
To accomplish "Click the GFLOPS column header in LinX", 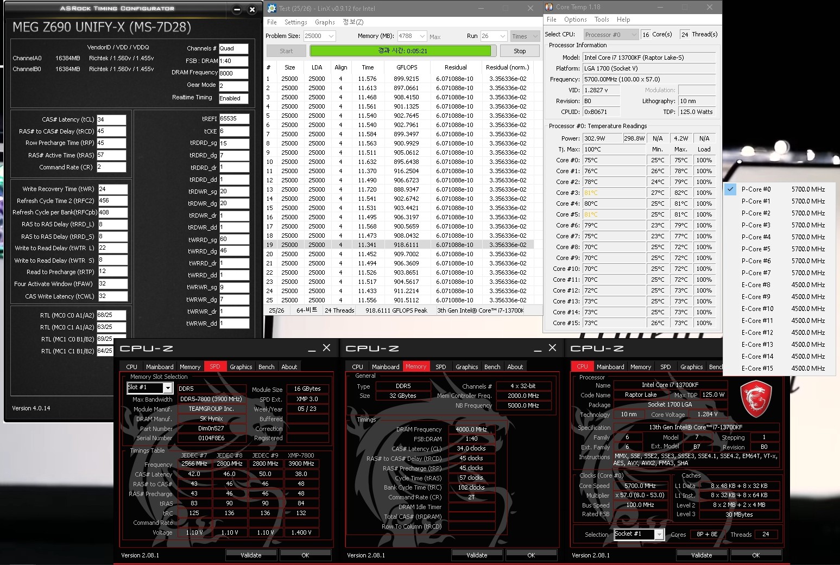I will (x=407, y=67).
